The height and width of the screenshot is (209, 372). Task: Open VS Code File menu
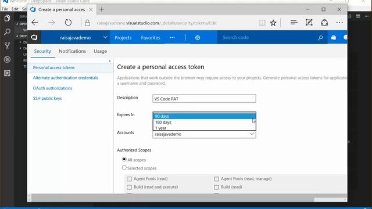[5, 9]
